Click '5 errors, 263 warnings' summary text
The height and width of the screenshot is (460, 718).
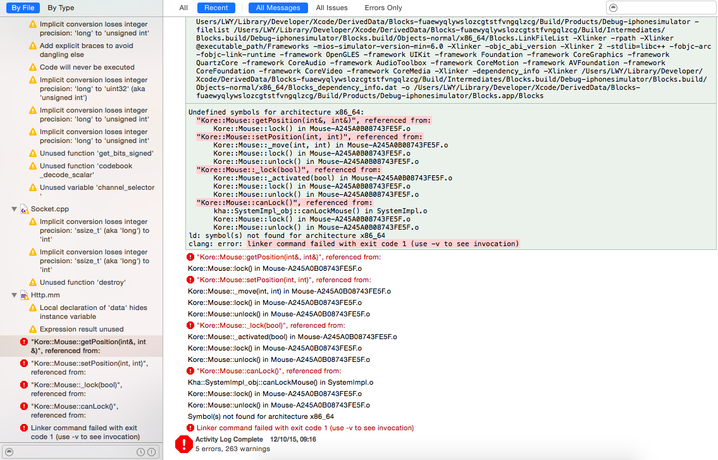(233, 449)
